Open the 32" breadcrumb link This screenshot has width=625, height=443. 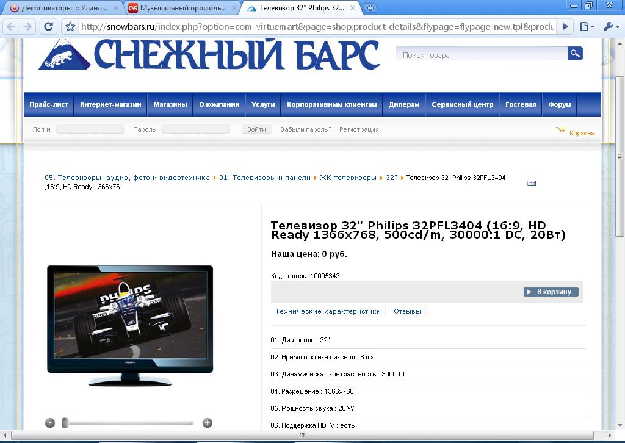tap(391, 178)
